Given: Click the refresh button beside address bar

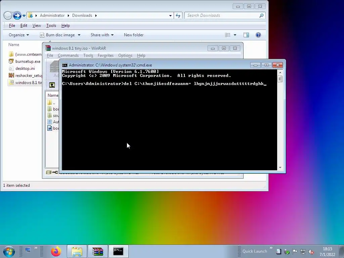Looking at the screenshot, I should pos(178,15).
